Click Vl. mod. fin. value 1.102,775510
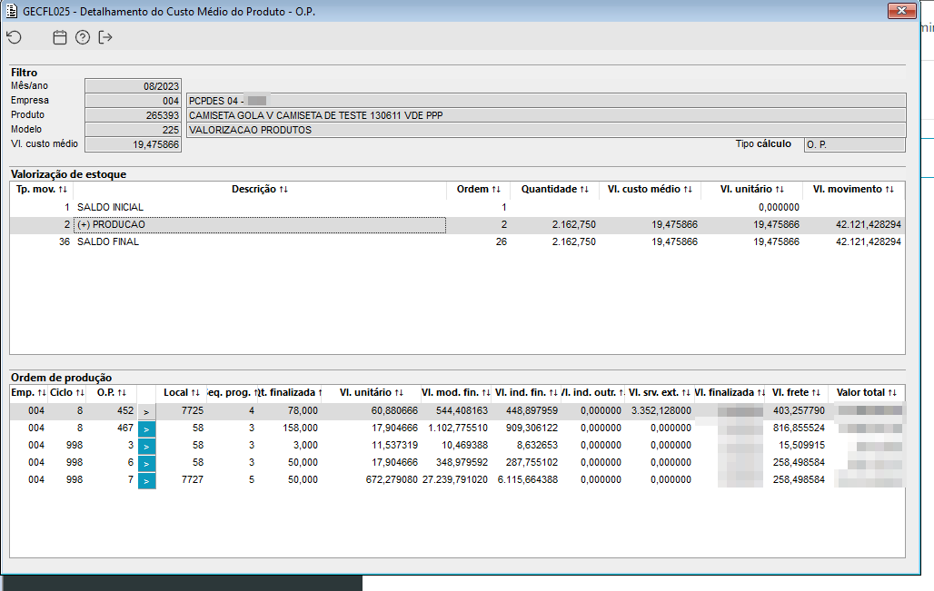This screenshot has height=591, width=934. pos(458,428)
